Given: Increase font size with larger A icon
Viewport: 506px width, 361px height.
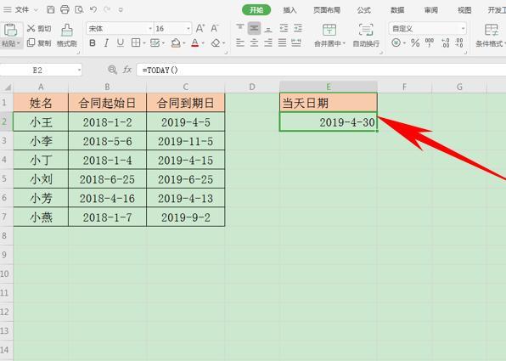Looking at the screenshot, I should tap(200, 28).
